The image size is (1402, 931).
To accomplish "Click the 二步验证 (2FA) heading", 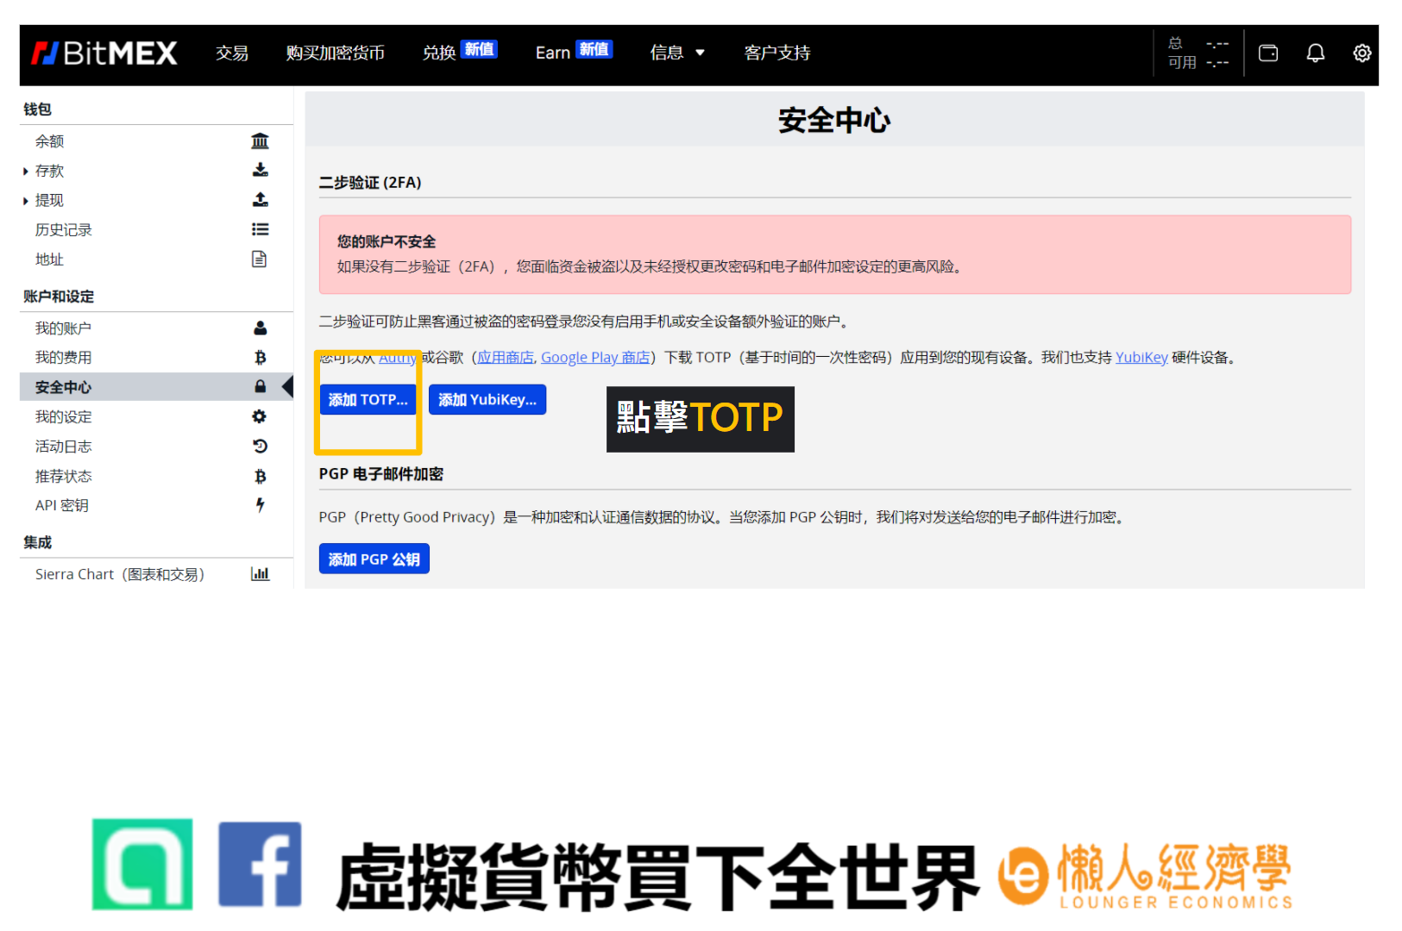I will click(x=370, y=183).
